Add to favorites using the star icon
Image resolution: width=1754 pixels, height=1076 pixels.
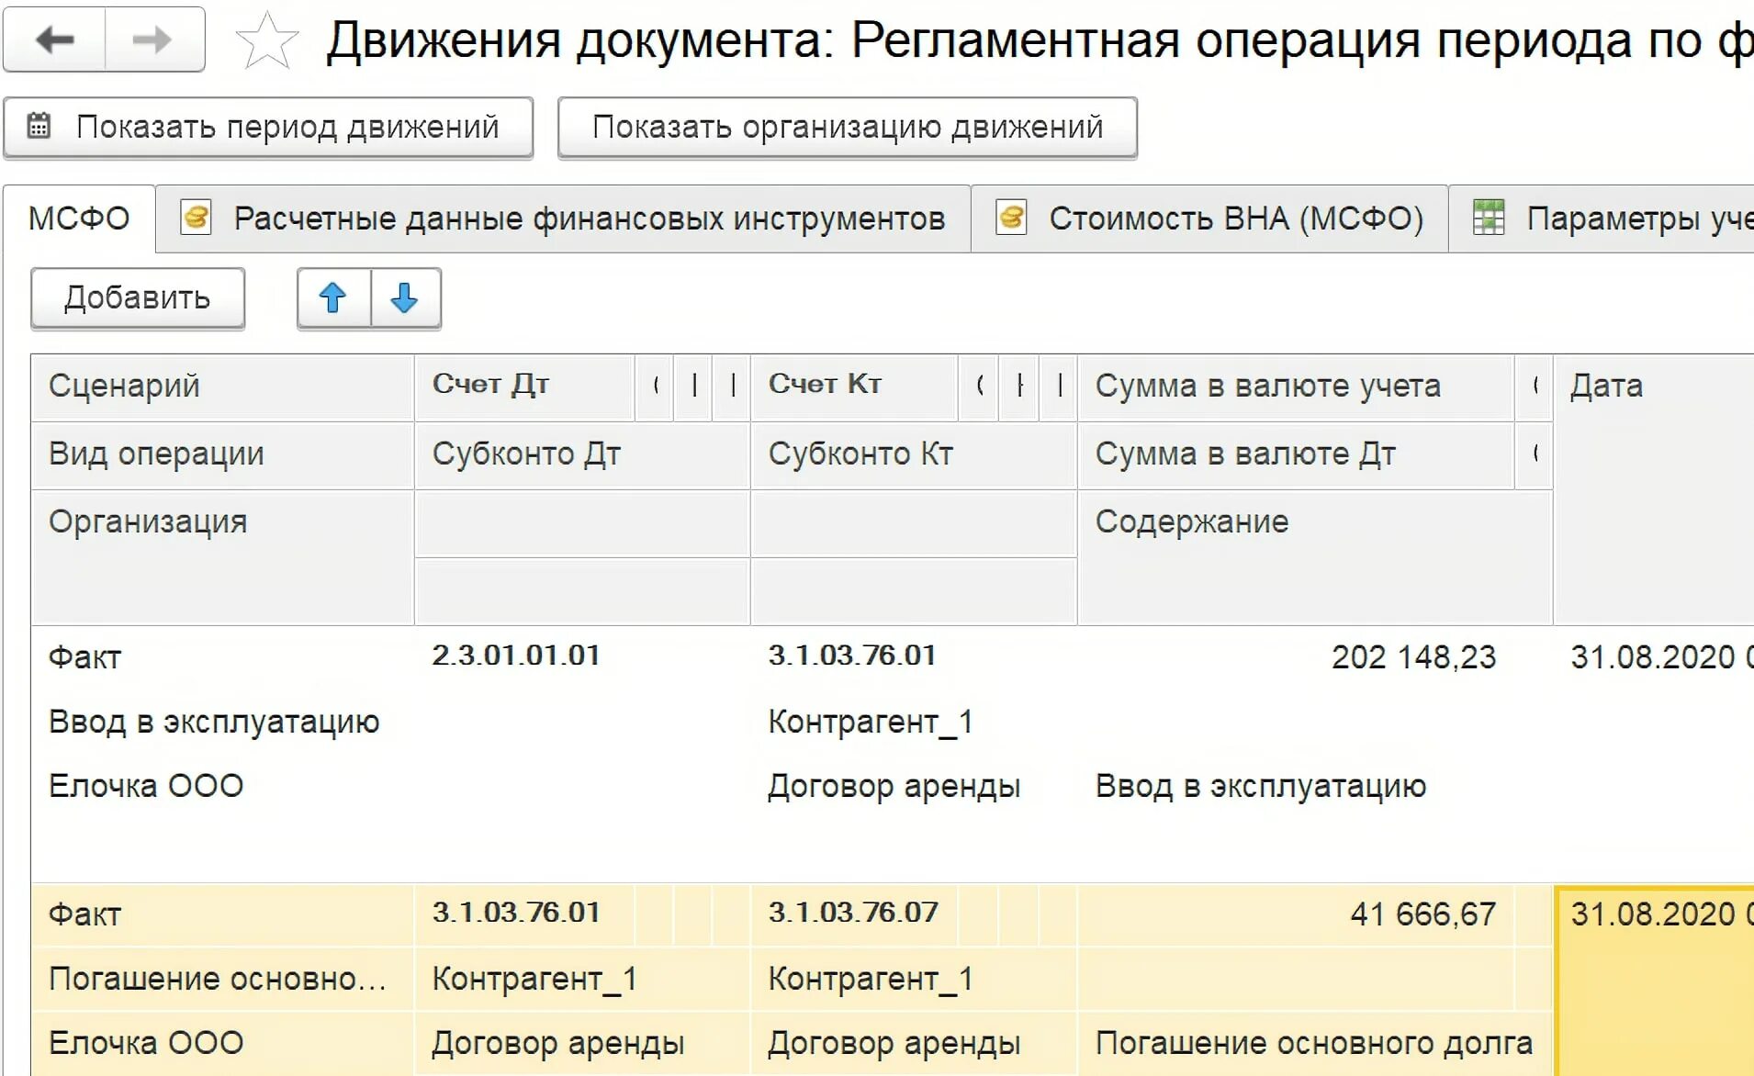[x=267, y=41]
